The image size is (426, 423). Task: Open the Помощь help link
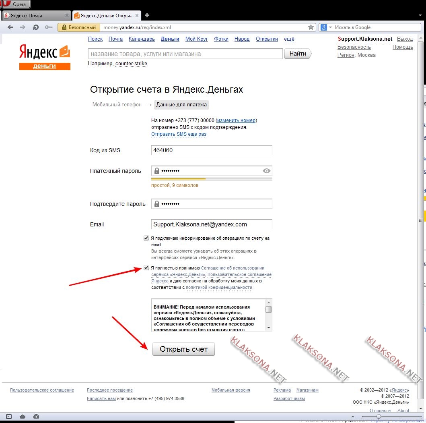[x=403, y=47]
